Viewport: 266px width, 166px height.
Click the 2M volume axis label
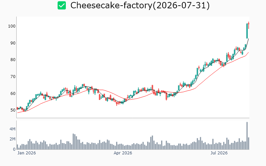12,139
